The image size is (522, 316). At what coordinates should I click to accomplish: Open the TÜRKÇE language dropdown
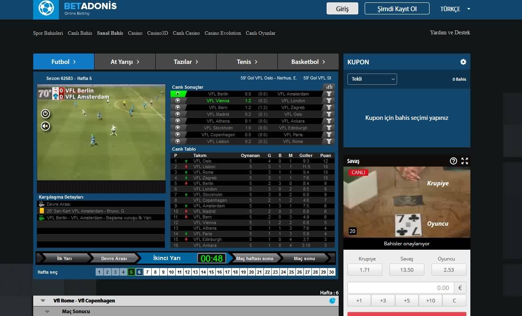point(455,9)
